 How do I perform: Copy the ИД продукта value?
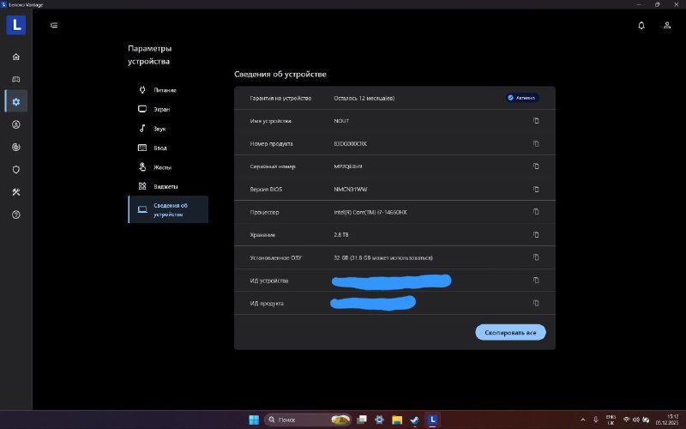tap(536, 303)
